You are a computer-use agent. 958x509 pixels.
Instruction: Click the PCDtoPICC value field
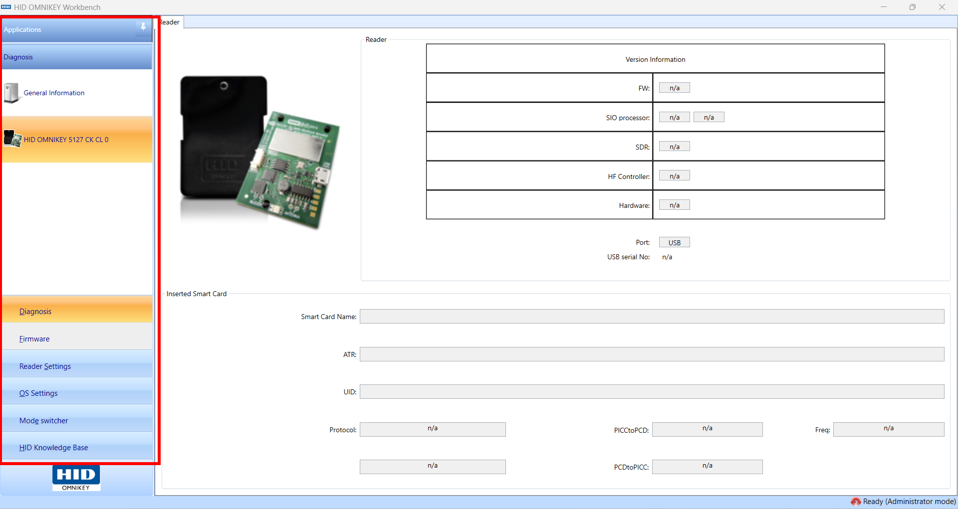(707, 467)
